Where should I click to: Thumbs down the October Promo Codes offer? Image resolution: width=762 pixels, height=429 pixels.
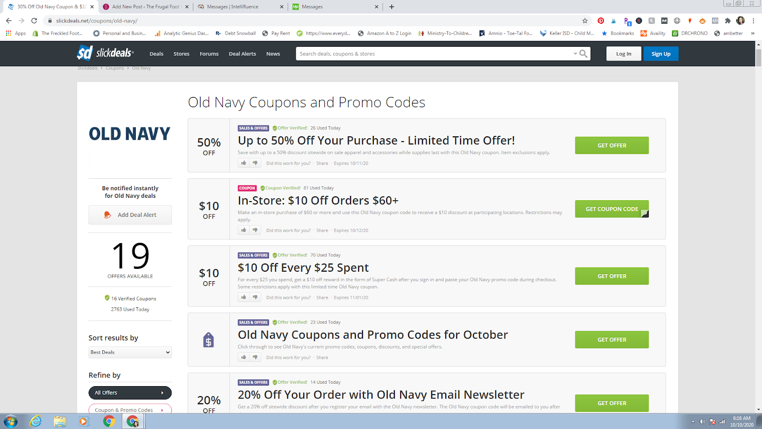(x=255, y=357)
